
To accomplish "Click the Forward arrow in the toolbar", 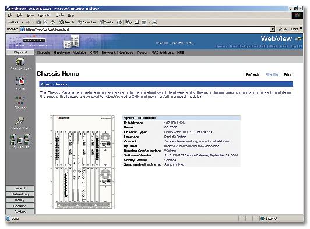I will click(28, 22).
